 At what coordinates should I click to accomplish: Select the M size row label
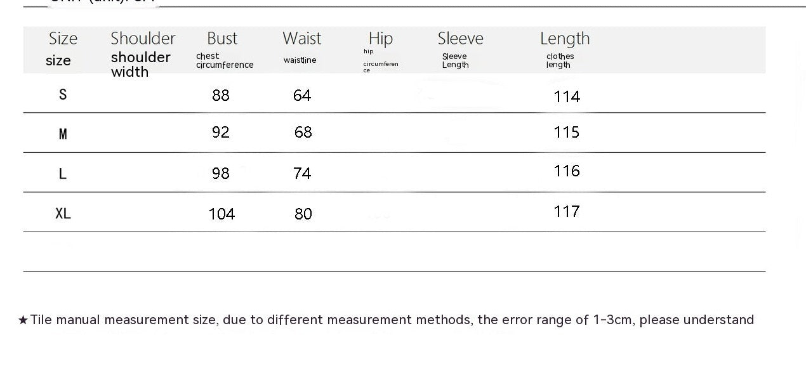tap(63, 134)
